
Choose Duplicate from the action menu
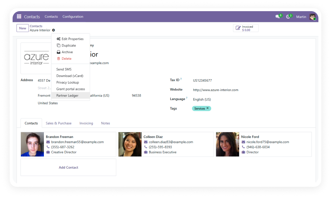[71, 45]
